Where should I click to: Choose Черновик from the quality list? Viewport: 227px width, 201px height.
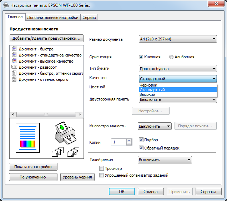[x=178, y=85]
